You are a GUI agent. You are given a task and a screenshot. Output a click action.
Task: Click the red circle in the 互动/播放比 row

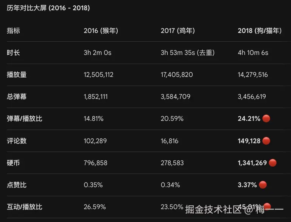(x=267, y=206)
